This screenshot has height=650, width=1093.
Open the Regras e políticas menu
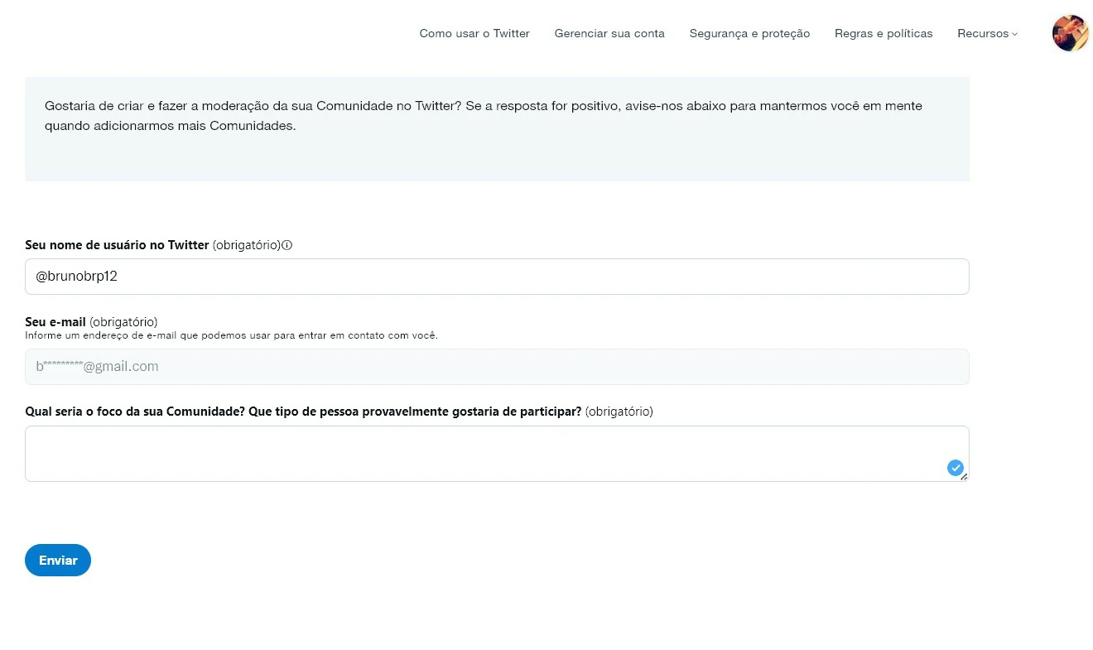pyautogui.click(x=884, y=34)
